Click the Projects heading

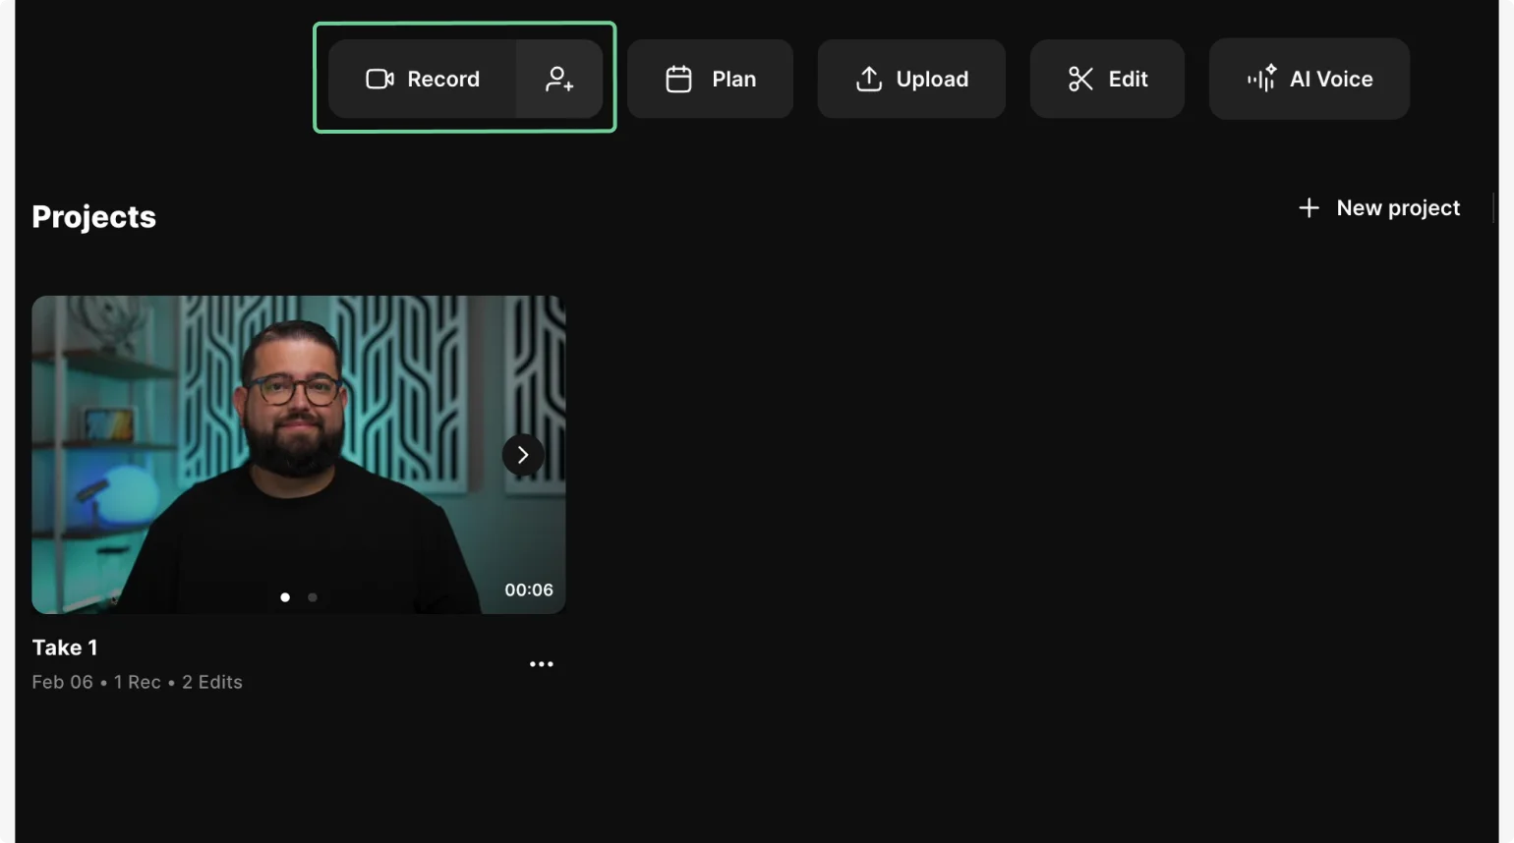(x=93, y=216)
